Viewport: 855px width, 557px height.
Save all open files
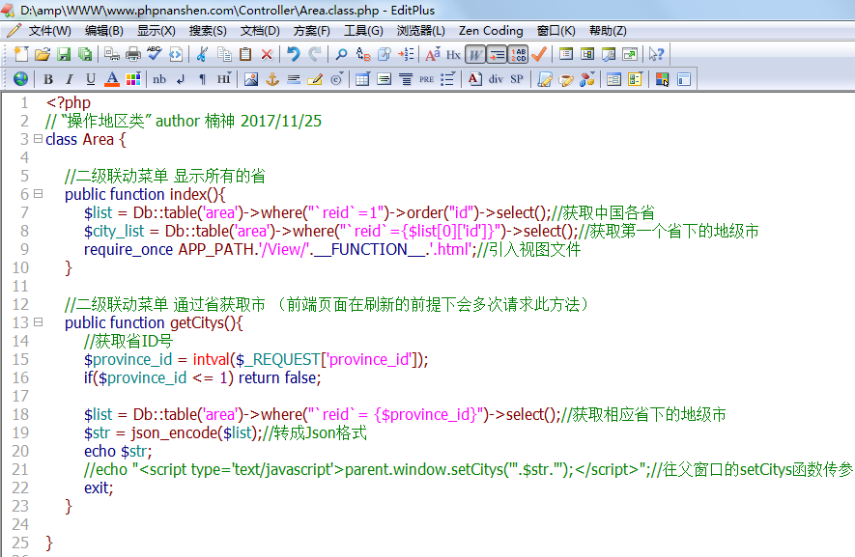click(x=84, y=54)
